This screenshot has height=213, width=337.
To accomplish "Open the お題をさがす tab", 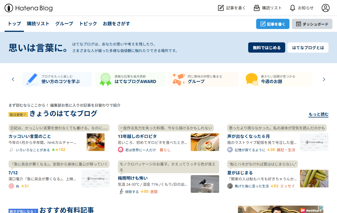I will (116, 24).
